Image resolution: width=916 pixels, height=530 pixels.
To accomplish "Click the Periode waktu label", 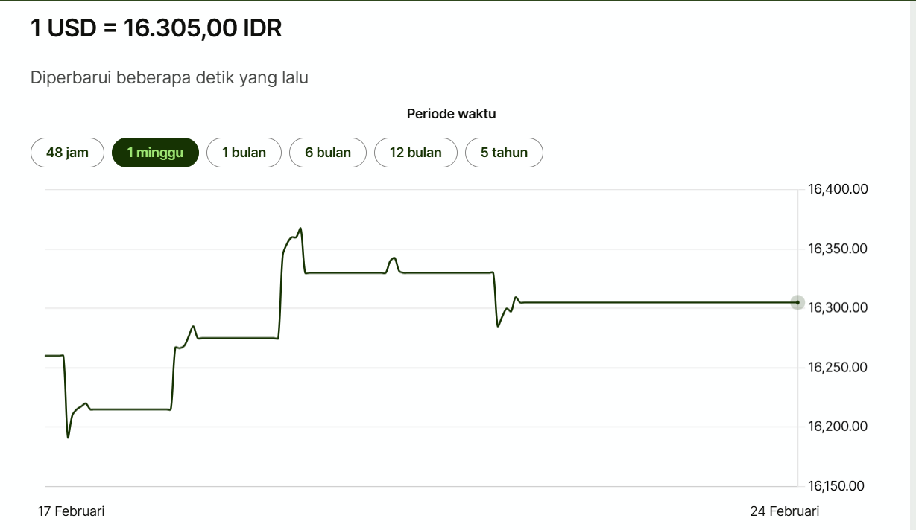I will click(x=451, y=114).
